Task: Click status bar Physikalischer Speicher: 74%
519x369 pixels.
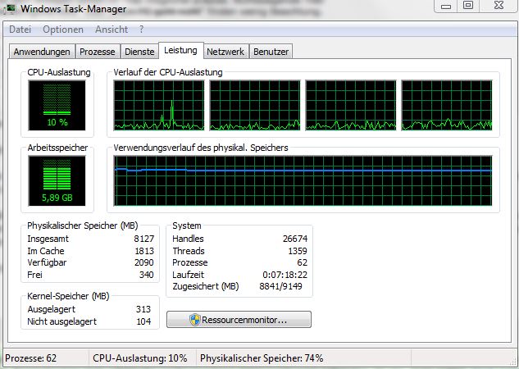Action: click(262, 358)
